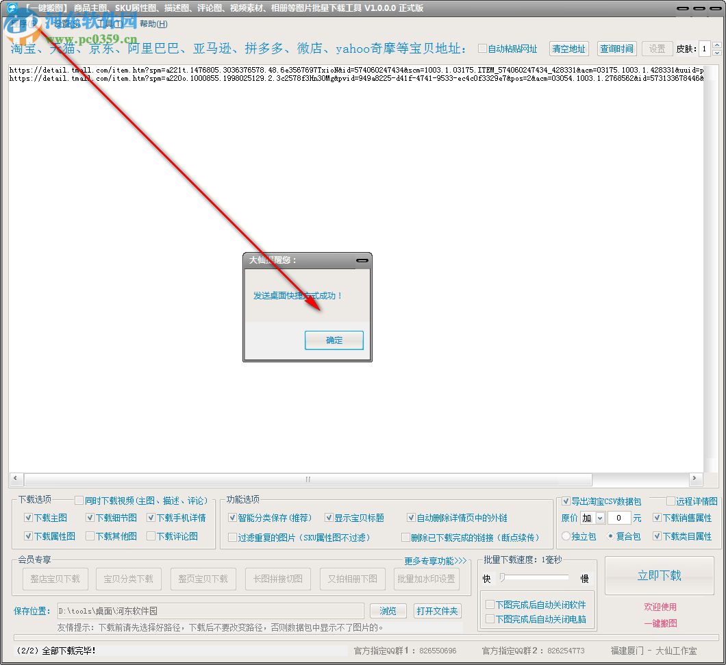This screenshot has height=665, width=726.
Task: Open the 帮助(H) menu
Action: pyautogui.click(x=153, y=23)
